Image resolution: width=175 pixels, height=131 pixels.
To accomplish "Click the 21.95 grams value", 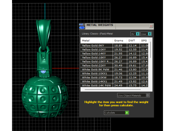I will pyautogui.click(x=118, y=53).
